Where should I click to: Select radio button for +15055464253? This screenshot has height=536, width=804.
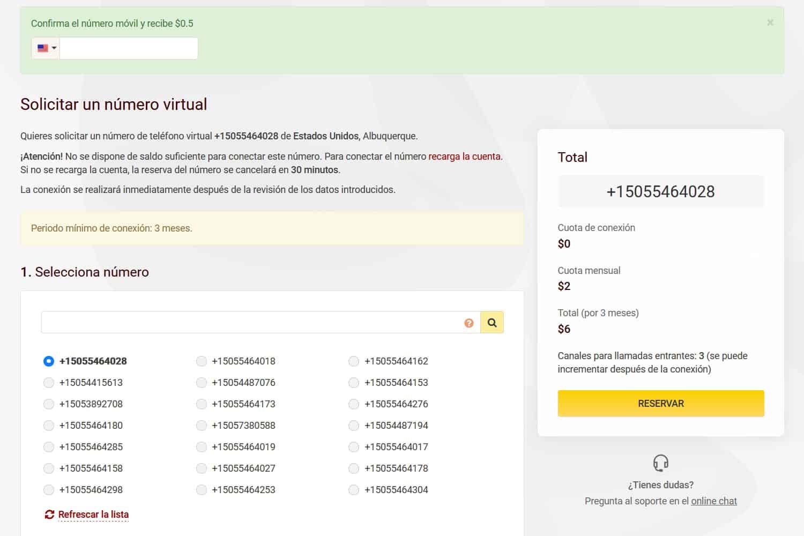pos(202,490)
